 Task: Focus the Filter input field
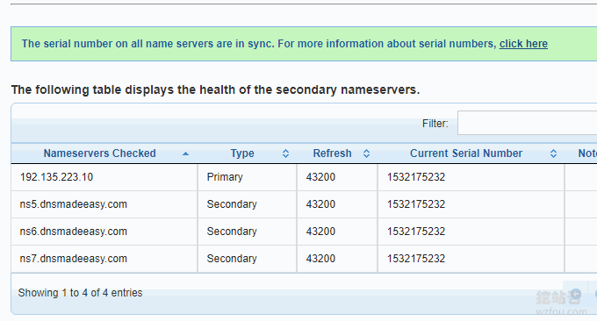528,123
